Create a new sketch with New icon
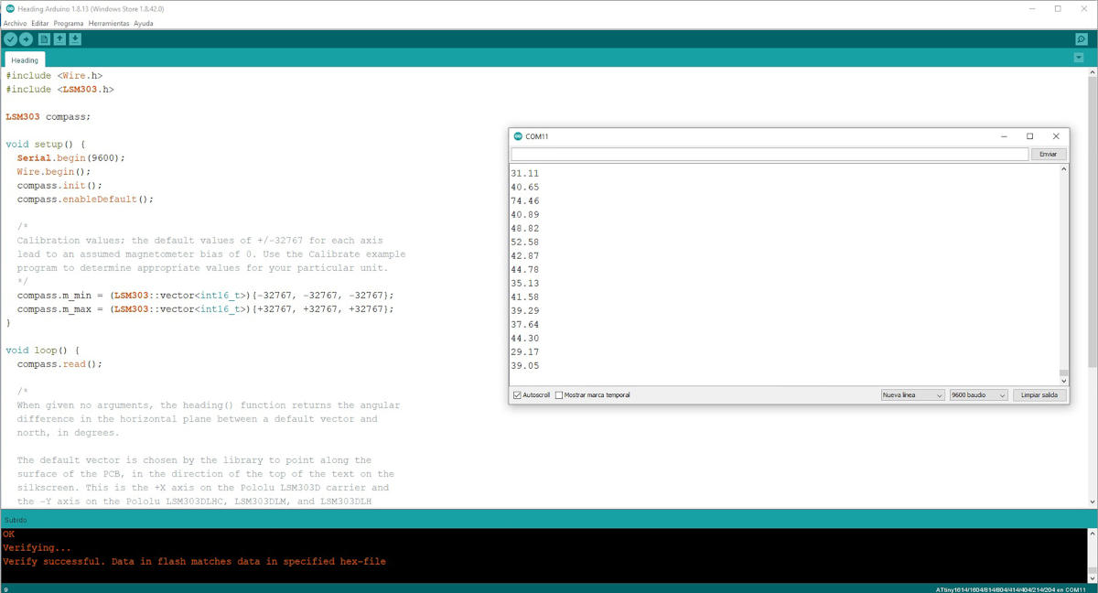The width and height of the screenshot is (1098, 593). pyautogui.click(x=43, y=39)
